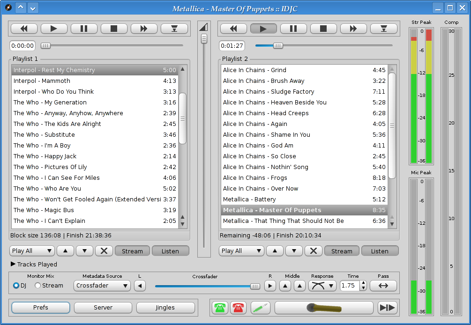Select Metallica - Battery in Playlist 2
The height and width of the screenshot is (325, 471).
coord(304,199)
